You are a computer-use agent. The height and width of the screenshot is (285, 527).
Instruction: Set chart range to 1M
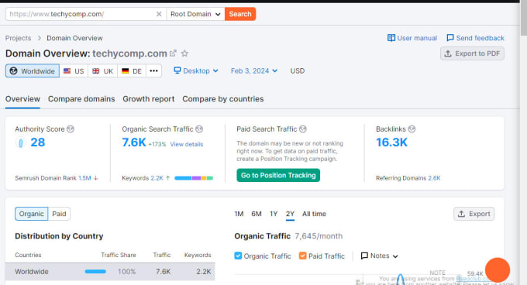[239, 214]
